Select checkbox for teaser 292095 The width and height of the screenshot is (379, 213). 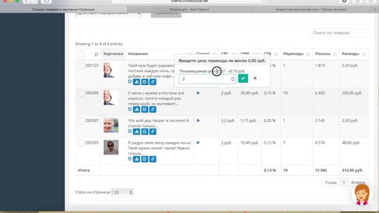81,143
